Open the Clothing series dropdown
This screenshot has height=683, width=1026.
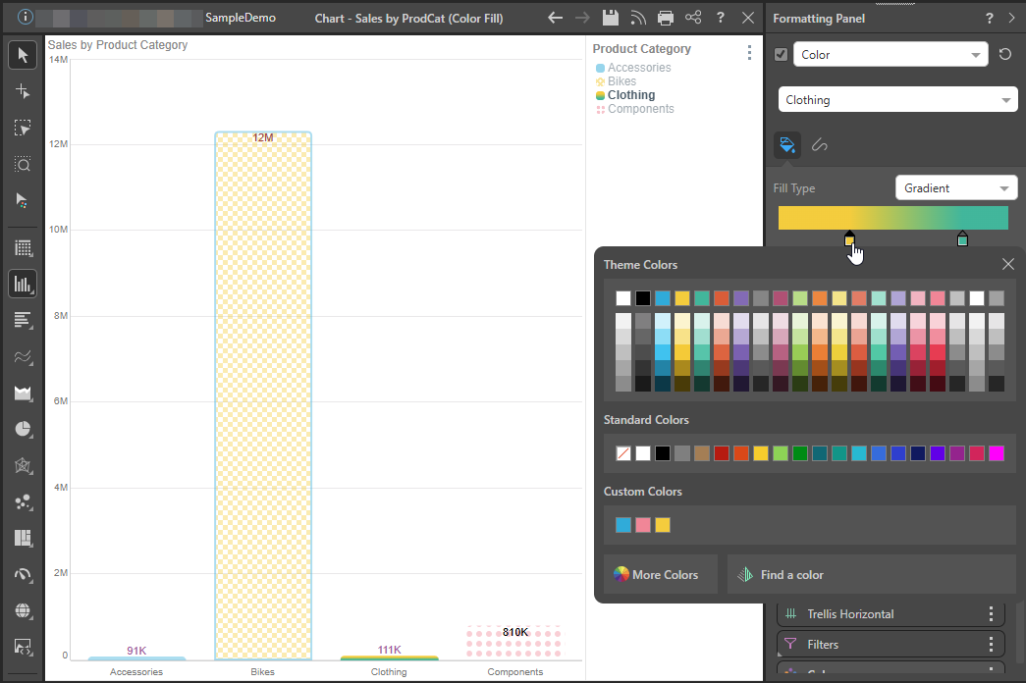coord(897,100)
